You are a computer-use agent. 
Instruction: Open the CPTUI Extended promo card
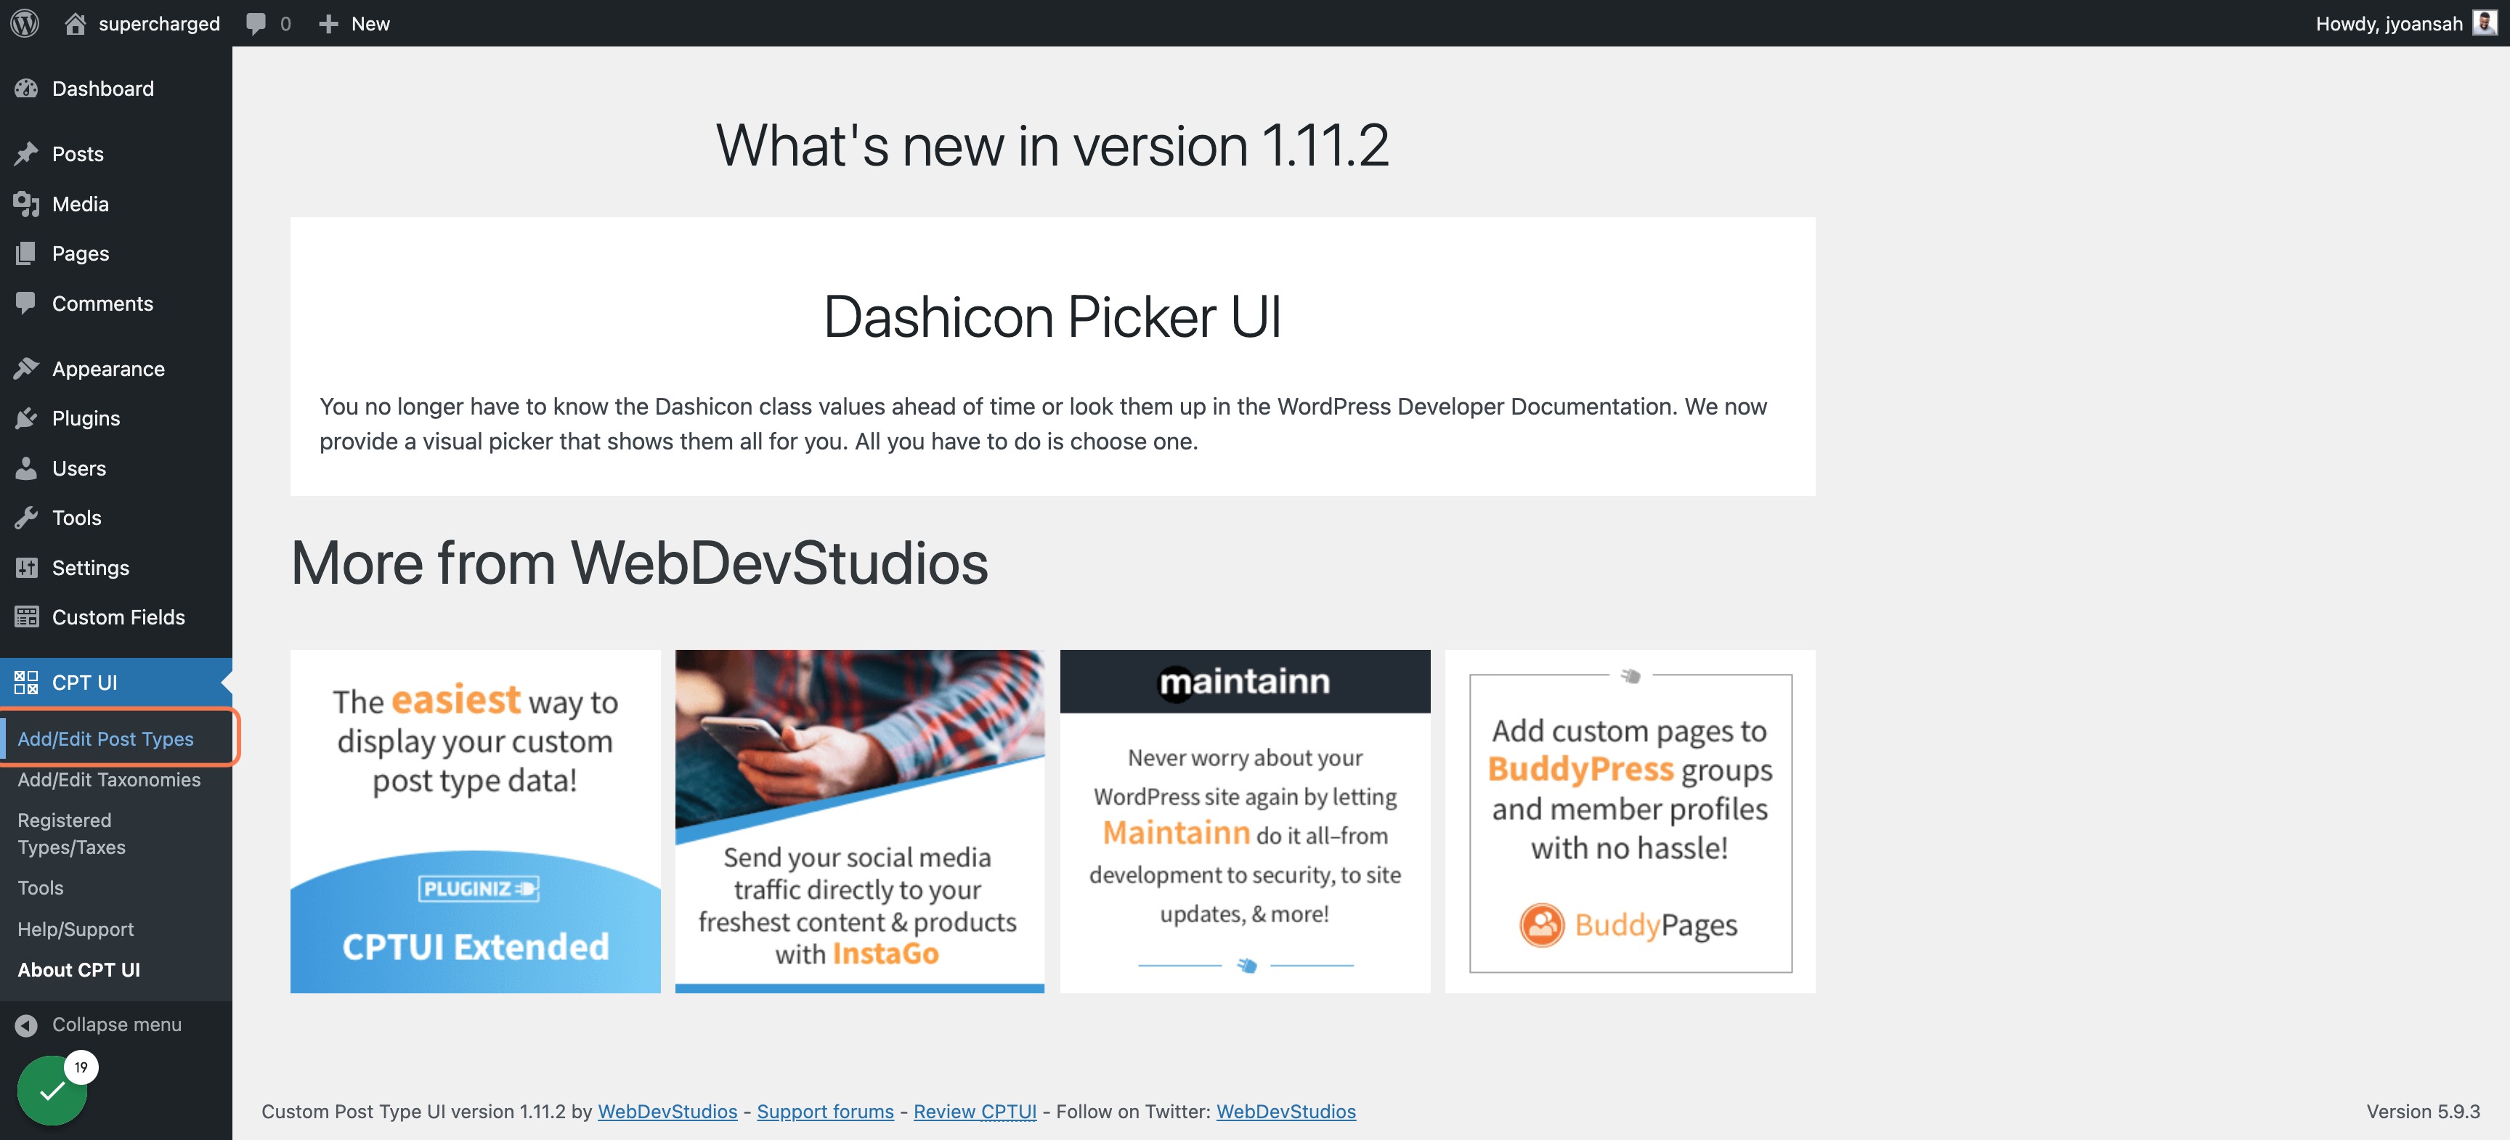tap(476, 821)
